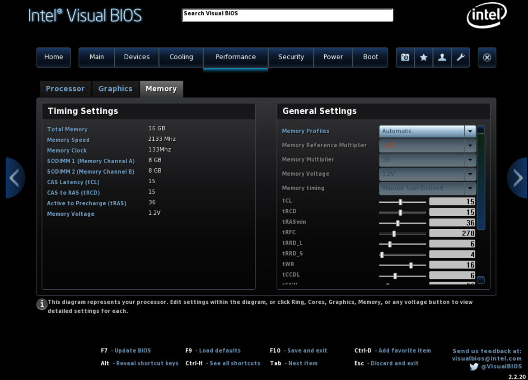Click the tCCDL slider handle
The height and width of the screenshot is (380, 528).
coord(395,276)
